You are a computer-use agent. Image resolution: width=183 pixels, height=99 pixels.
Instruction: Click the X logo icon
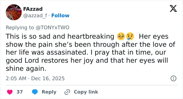click(x=173, y=8)
